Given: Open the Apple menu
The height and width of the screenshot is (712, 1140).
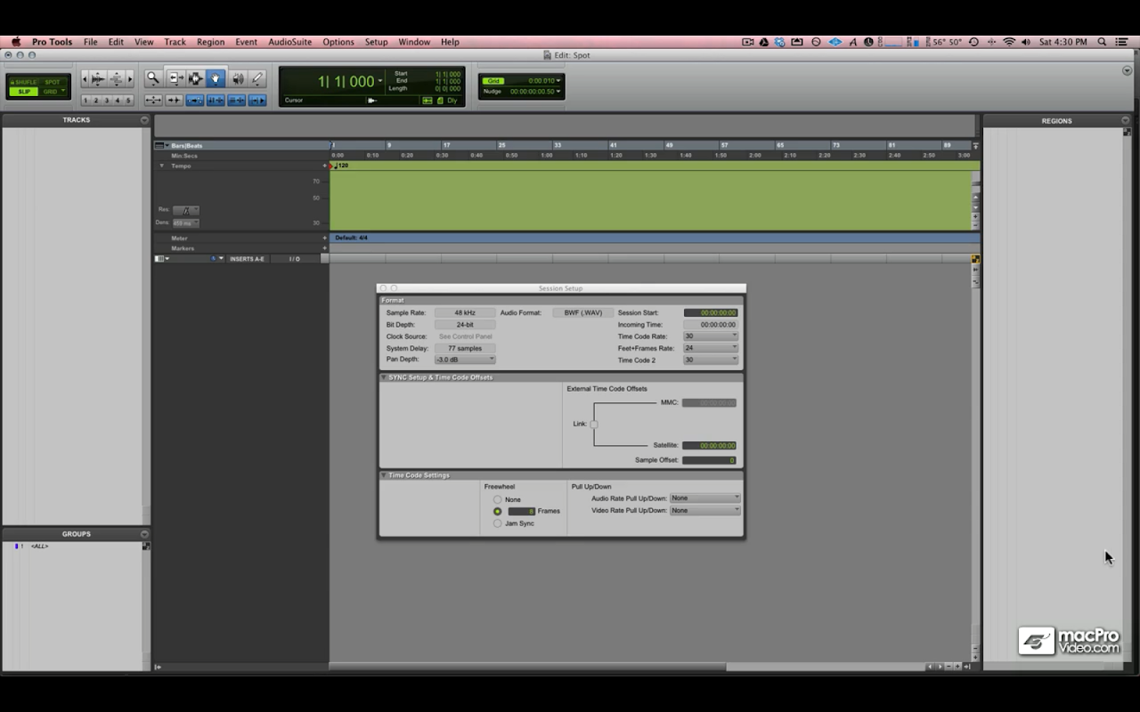Looking at the screenshot, I should [x=15, y=42].
